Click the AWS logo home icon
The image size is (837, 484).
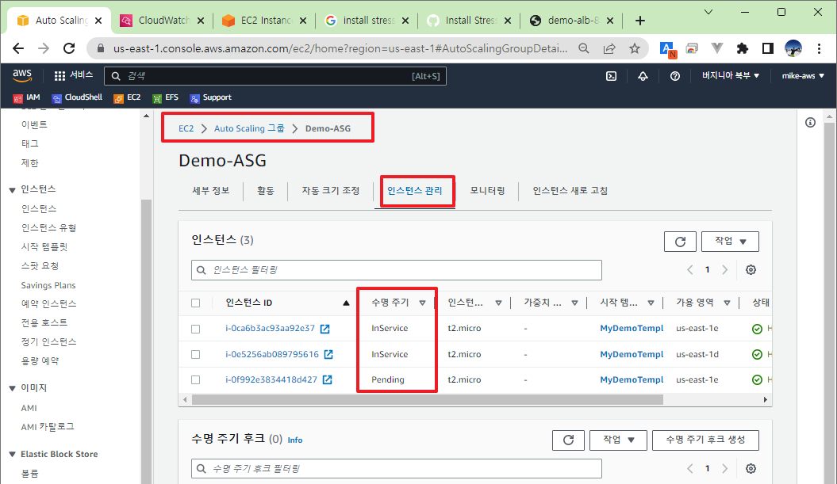point(22,76)
